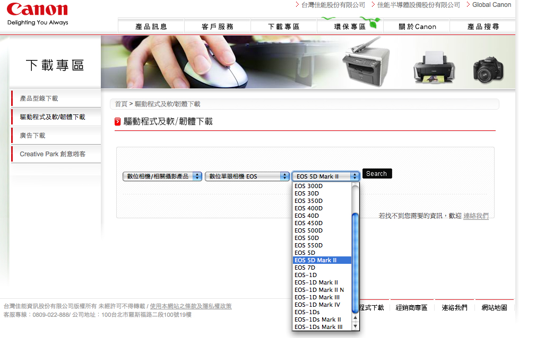Click the multifunction printer image in banner

(x=366, y=62)
